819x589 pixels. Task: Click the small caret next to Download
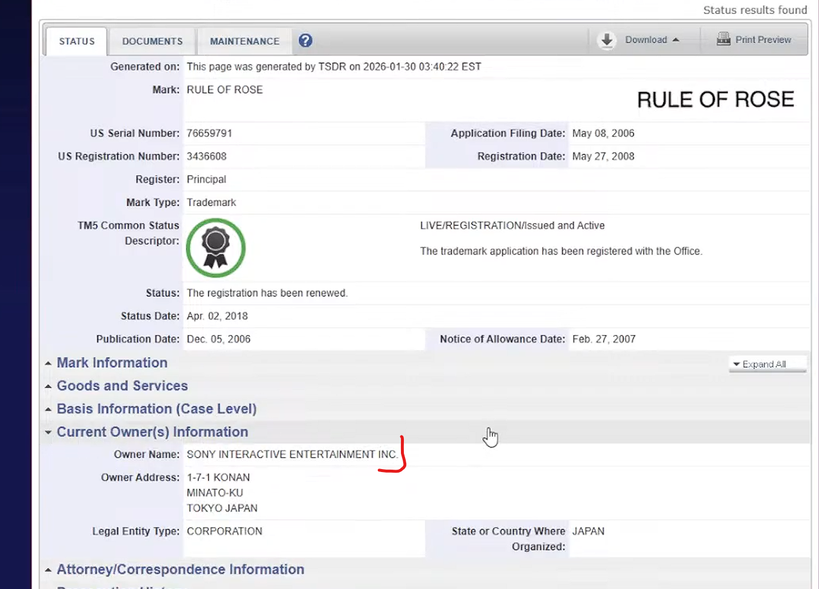tap(676, 40)
